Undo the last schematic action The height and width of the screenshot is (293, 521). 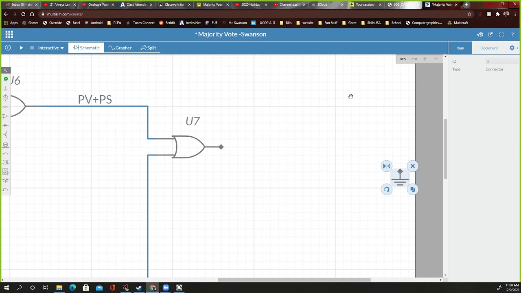(x=403, y=59)
